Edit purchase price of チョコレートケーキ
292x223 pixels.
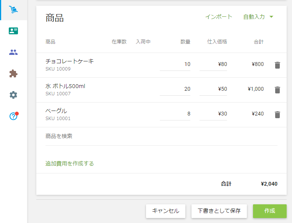click(x=213, y=64)
